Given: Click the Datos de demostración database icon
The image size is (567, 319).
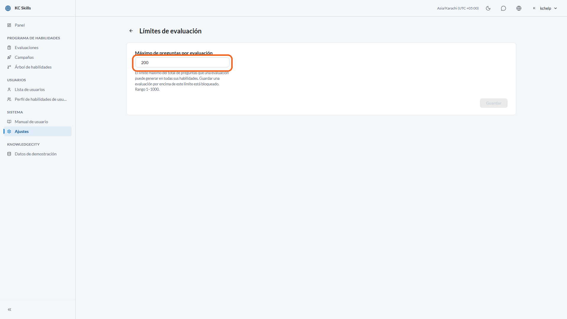Looking at the screenshot, I should pos(9,154).
